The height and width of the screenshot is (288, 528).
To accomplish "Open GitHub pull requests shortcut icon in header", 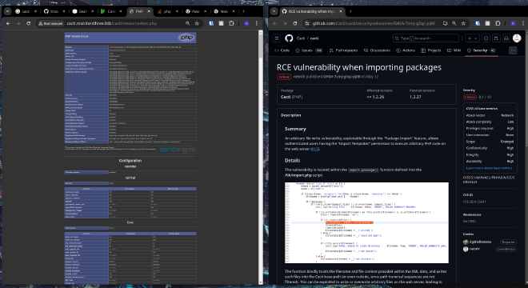I will coord(496,38).
